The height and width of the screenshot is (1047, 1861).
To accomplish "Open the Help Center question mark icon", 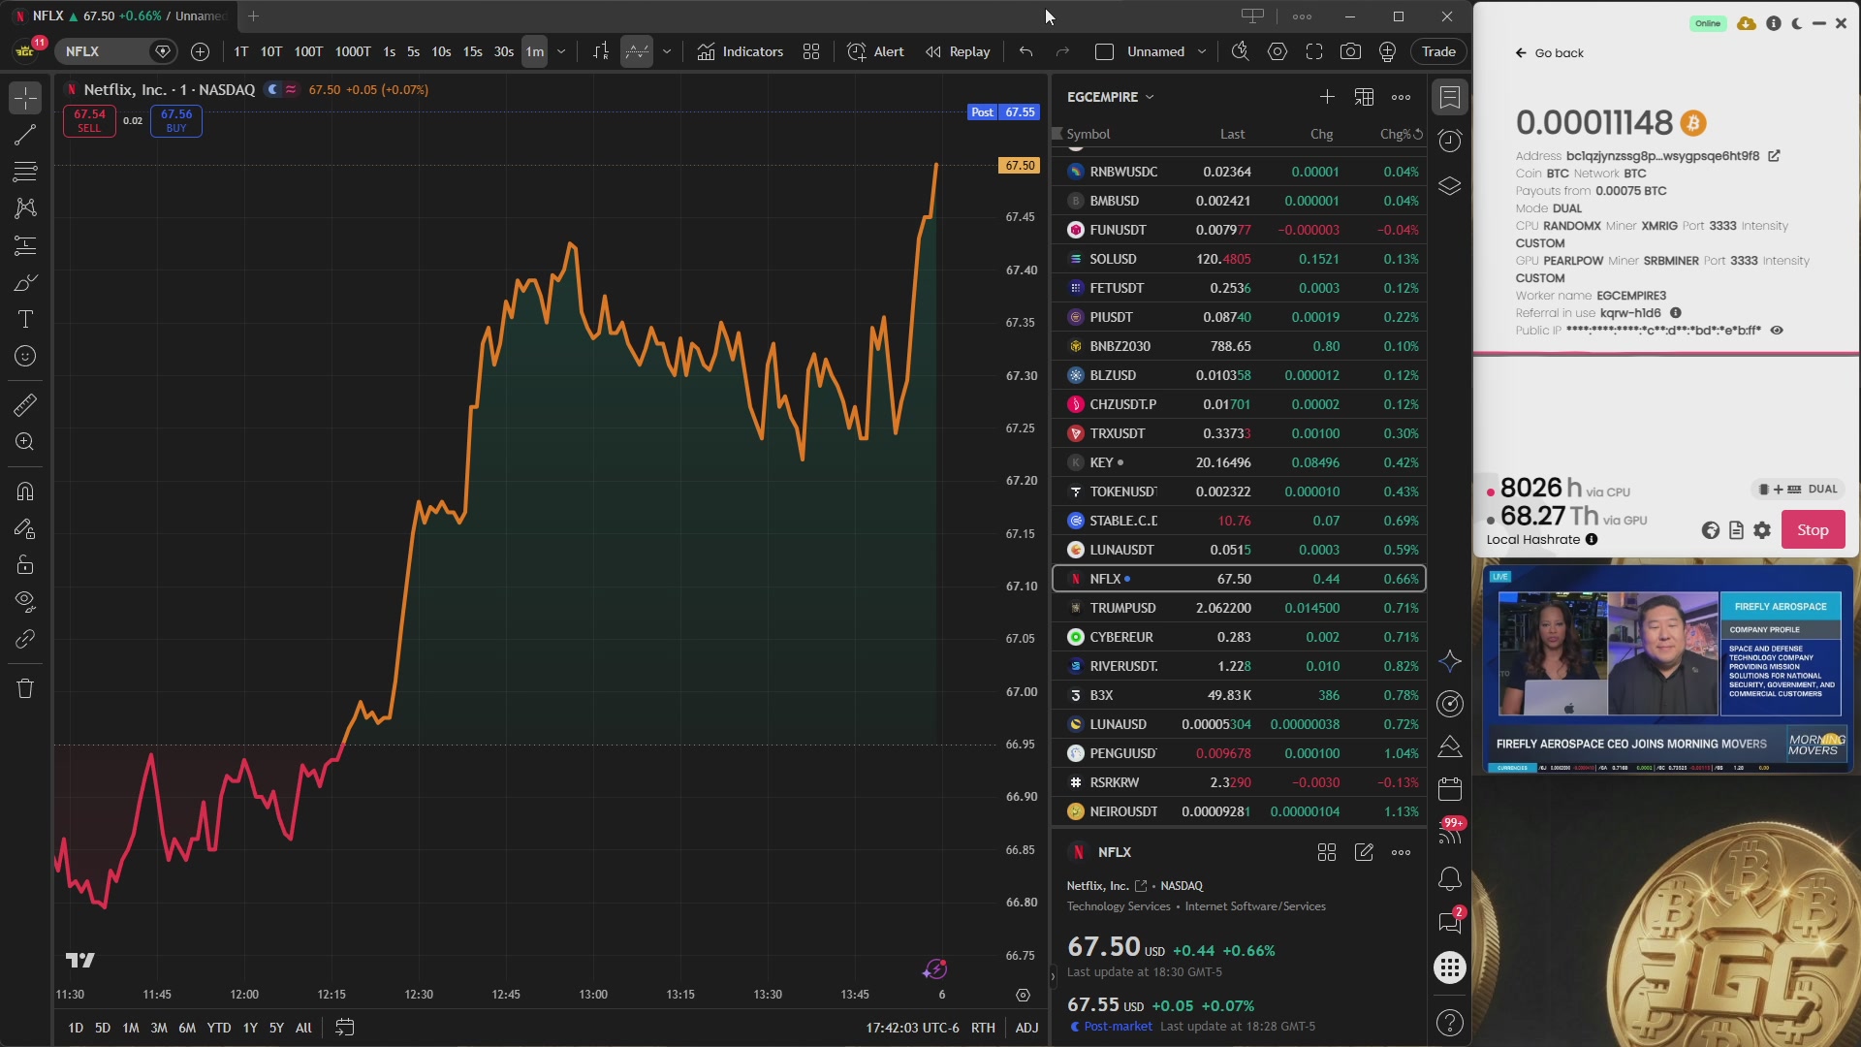I will click(x=1450, y=1023).
